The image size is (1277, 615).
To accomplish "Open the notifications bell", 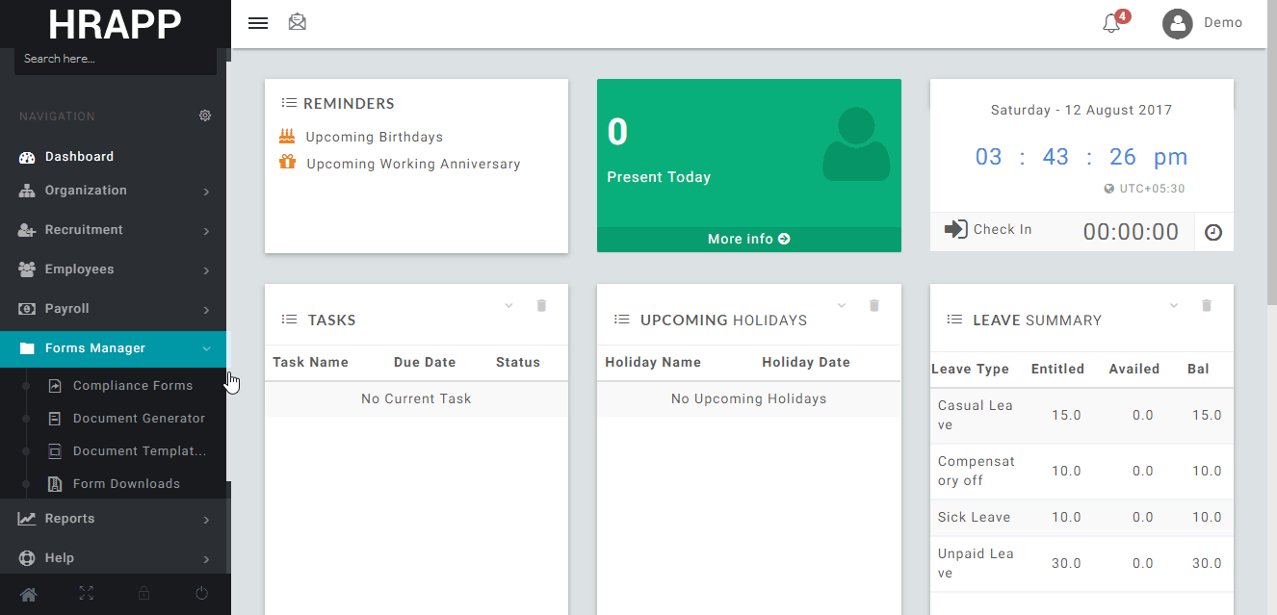I will (1111, 23).
